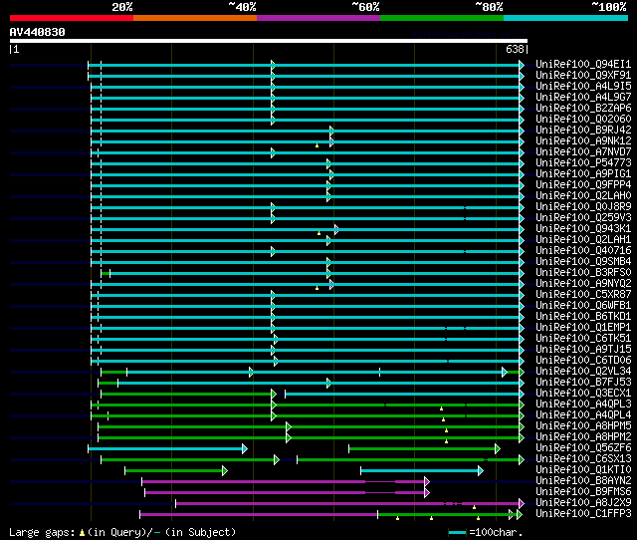The image size is (637, 540).
Task: Click the green ~80% identity legend segment
Action: (x=442, y=18)
